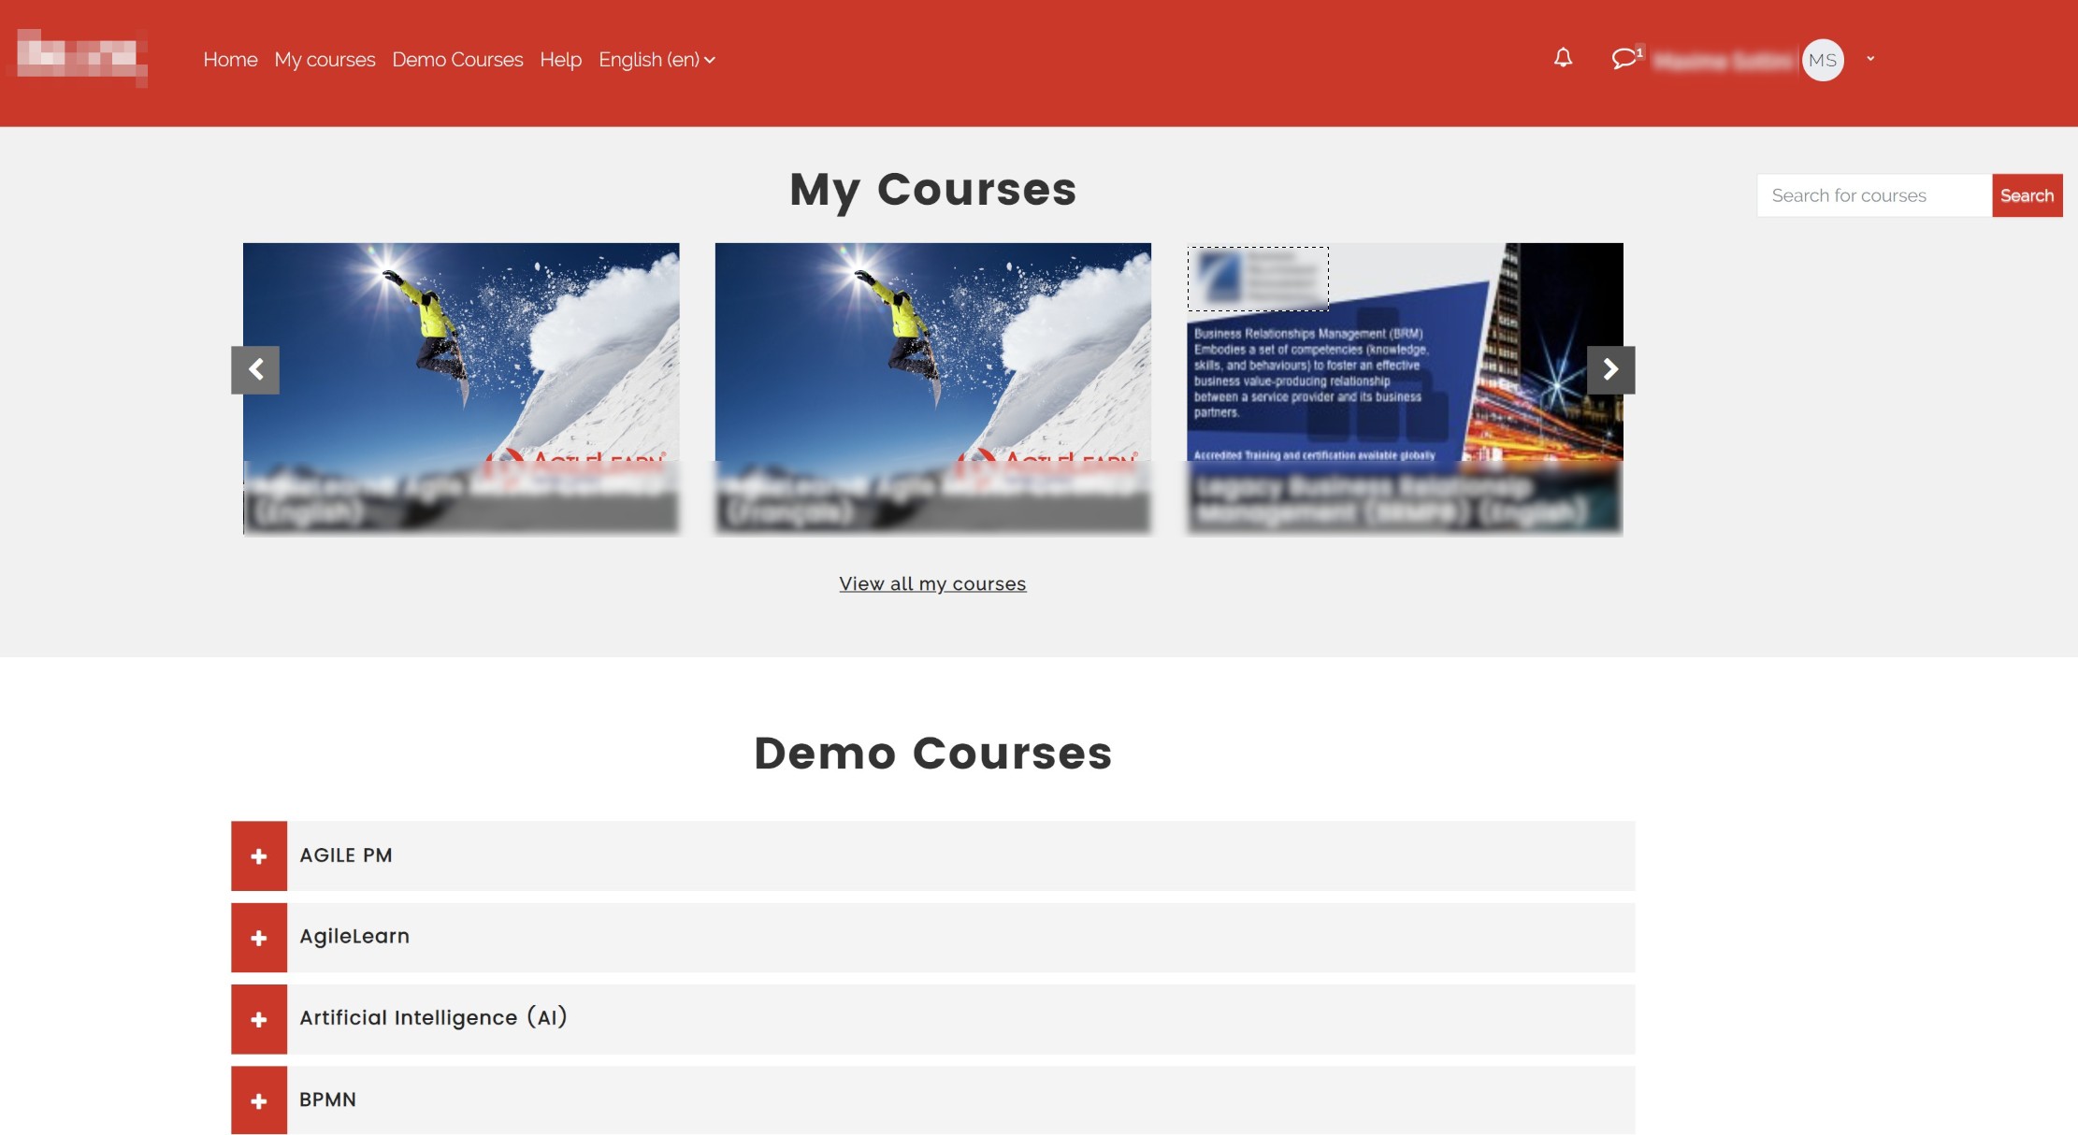Open the Home menu item
The image size is (2078, 1135).
coord(230,59)
